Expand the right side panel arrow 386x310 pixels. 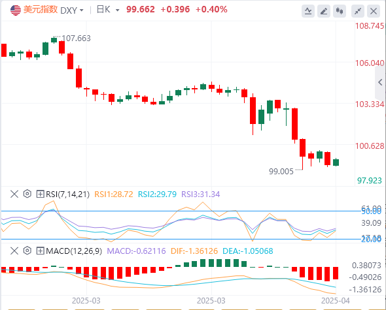coord(380,82)
